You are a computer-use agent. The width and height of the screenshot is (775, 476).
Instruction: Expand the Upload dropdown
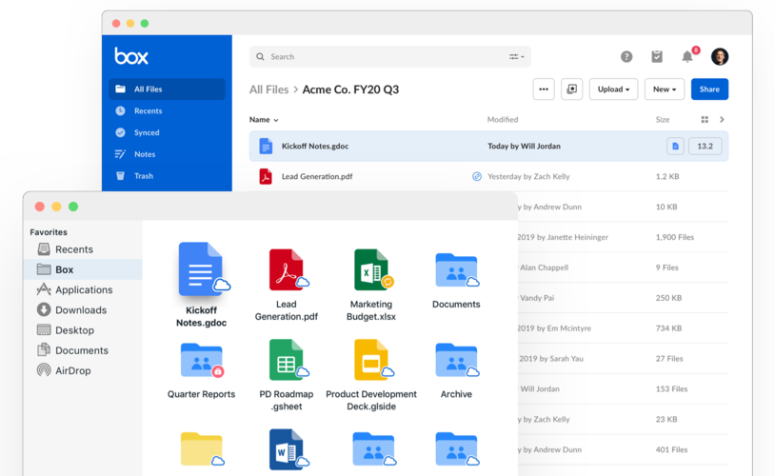pyautogui.click(x=613, y=89)
